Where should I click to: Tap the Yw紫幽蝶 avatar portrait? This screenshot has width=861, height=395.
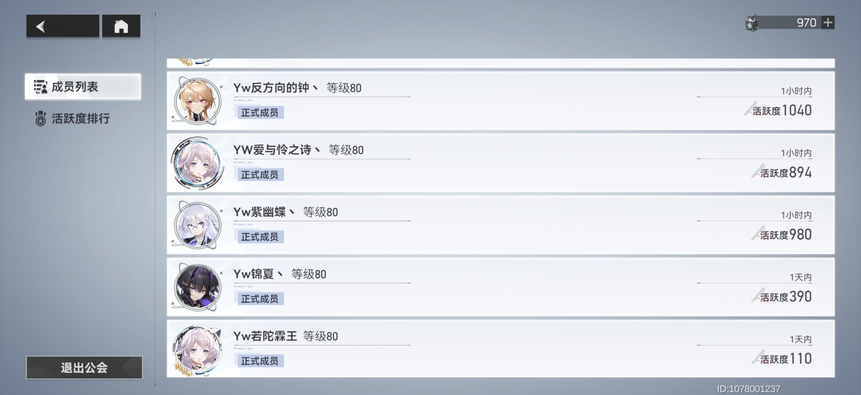(x=197, y=225)
